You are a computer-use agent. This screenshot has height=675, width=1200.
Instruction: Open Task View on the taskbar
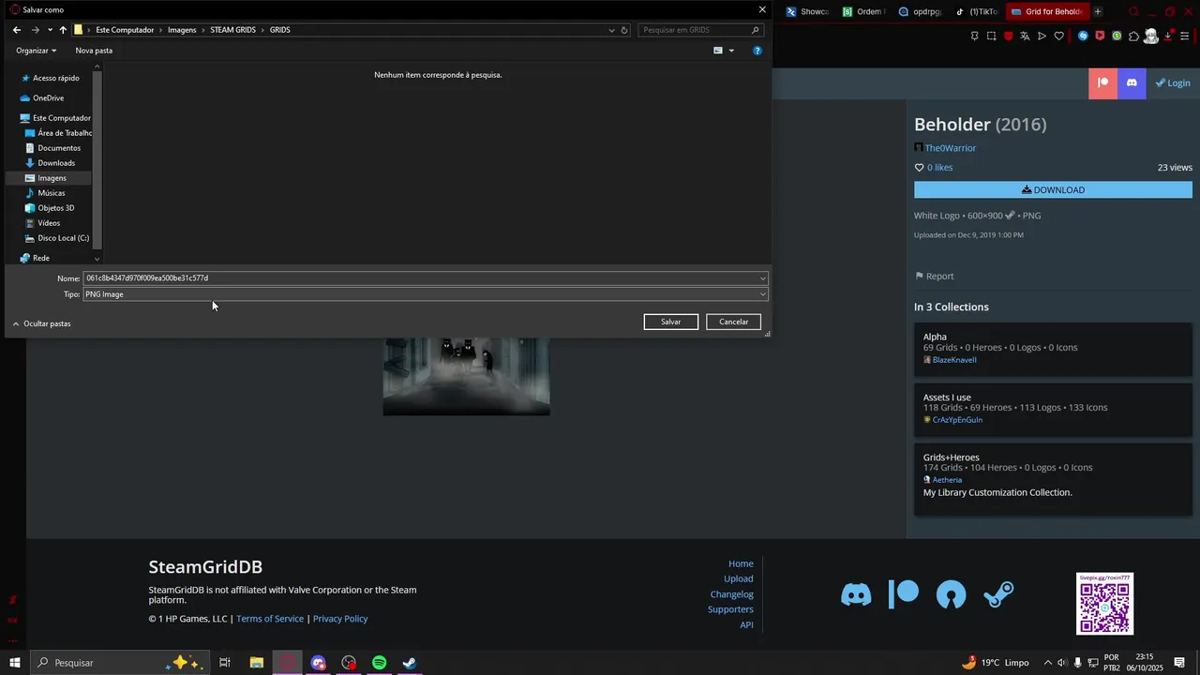pyautogui.click(x=225, y=663)
